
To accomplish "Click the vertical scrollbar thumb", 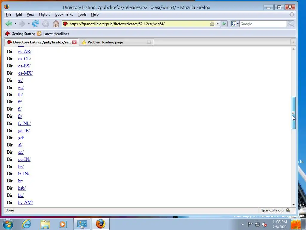I will [x=293, y=113].
